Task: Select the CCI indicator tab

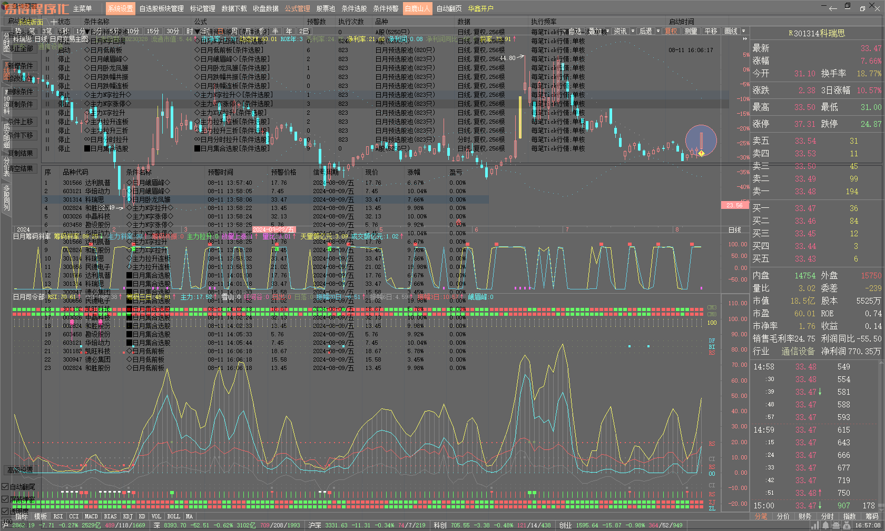Action: click(x=74, y=516)
